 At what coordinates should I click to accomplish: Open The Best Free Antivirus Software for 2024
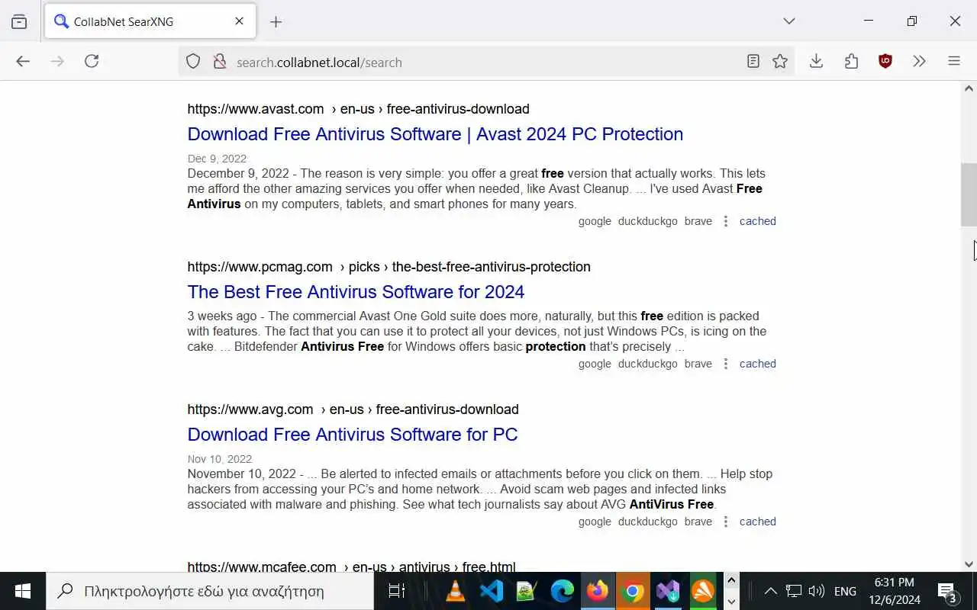click(x=356, y=292)
